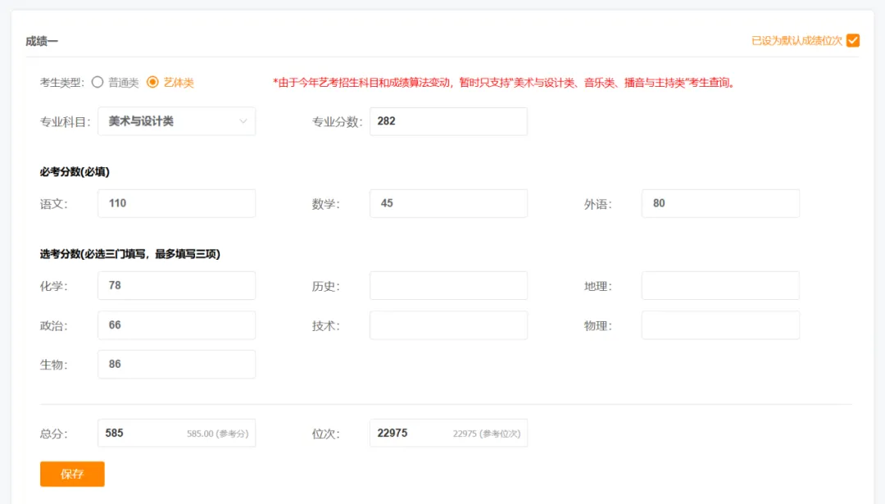Select the 艺体类 radio button
The image size is (885, 504).
(x=152, y=82)
